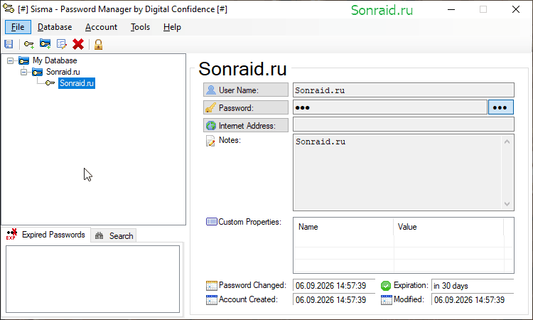533x320 pixels.
Task: Click the Password Changed calendar icon
Action: (x=212, y=286)
